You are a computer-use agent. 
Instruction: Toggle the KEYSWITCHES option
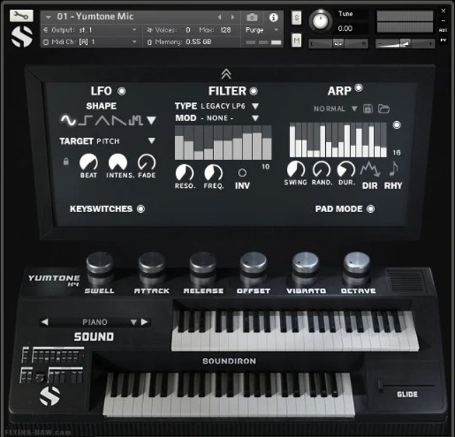[141, 208]
